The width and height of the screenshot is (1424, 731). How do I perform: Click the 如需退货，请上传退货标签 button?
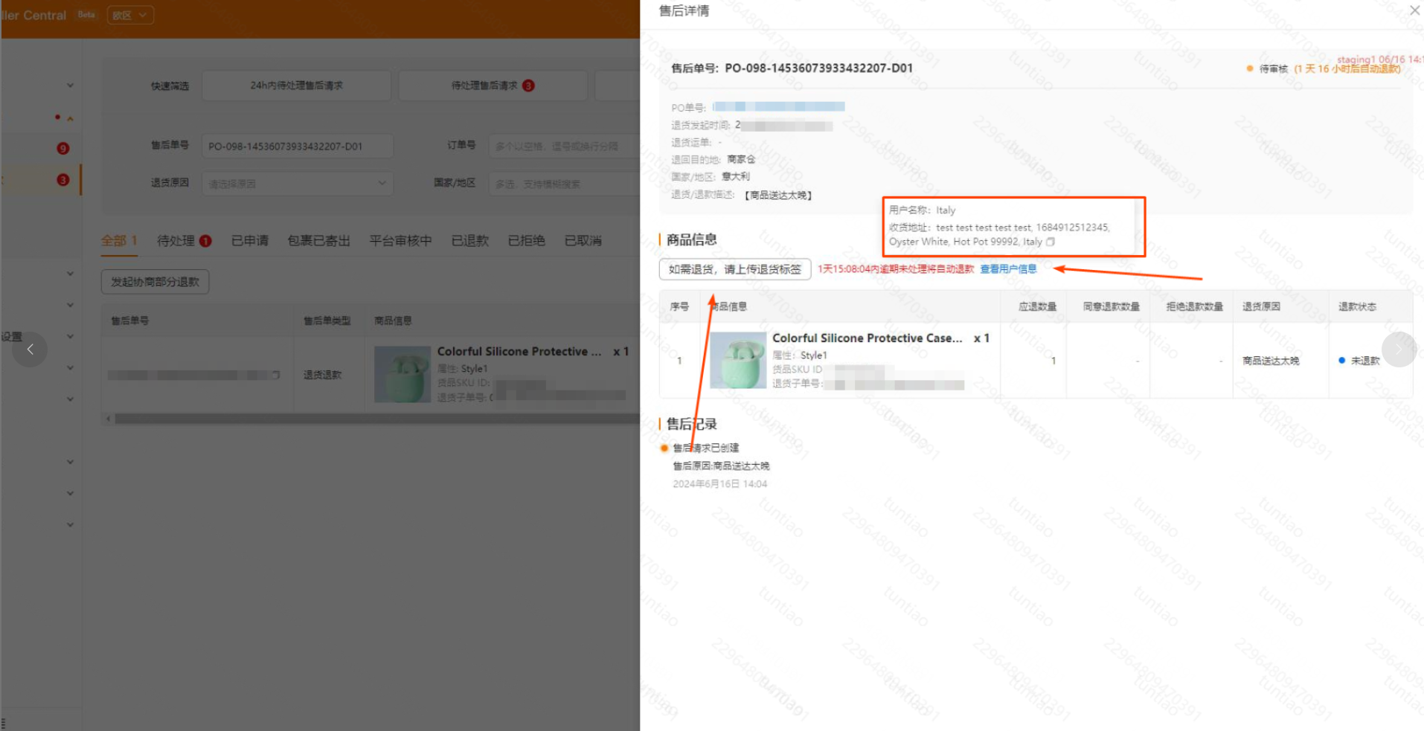click(x=735, y=268)
